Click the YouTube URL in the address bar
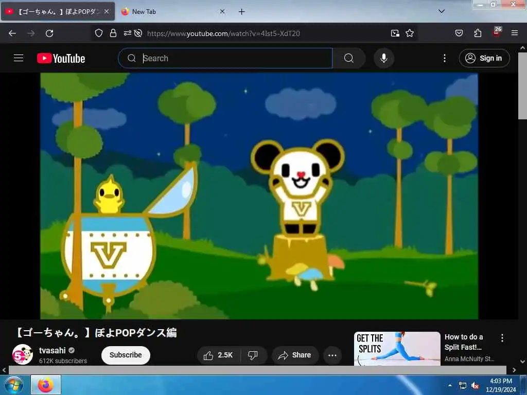Viewport: 527px width, 395px height. pos(223,33)
